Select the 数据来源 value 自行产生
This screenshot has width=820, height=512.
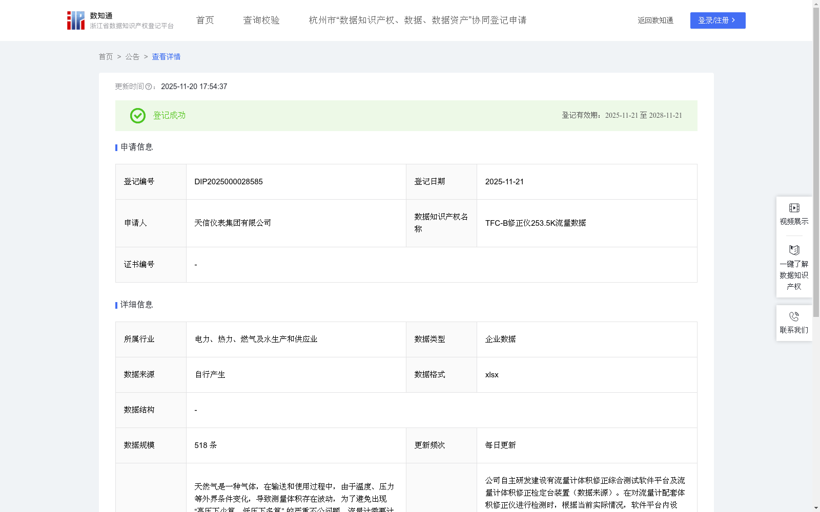tap(210, 375)
